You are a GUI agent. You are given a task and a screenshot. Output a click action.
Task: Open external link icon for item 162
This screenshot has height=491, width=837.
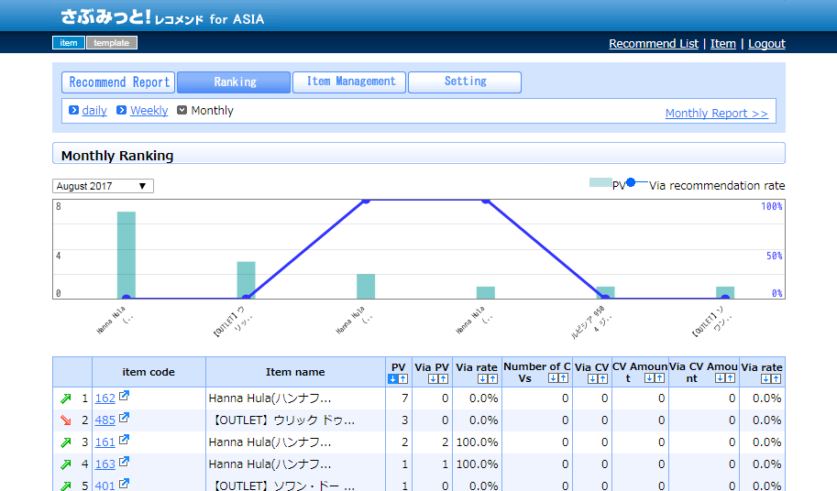tap(124, 398)
